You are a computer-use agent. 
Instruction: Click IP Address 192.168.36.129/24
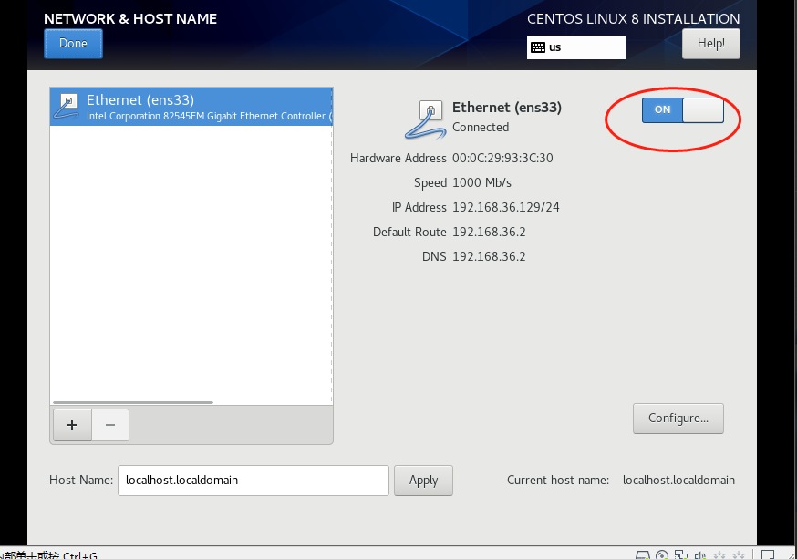point(506,207)
